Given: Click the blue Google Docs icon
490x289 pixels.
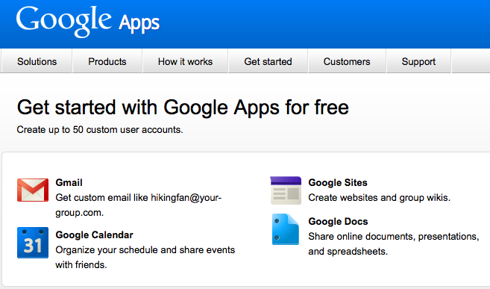Looking at the screenshot, I should tap(286, 229).
